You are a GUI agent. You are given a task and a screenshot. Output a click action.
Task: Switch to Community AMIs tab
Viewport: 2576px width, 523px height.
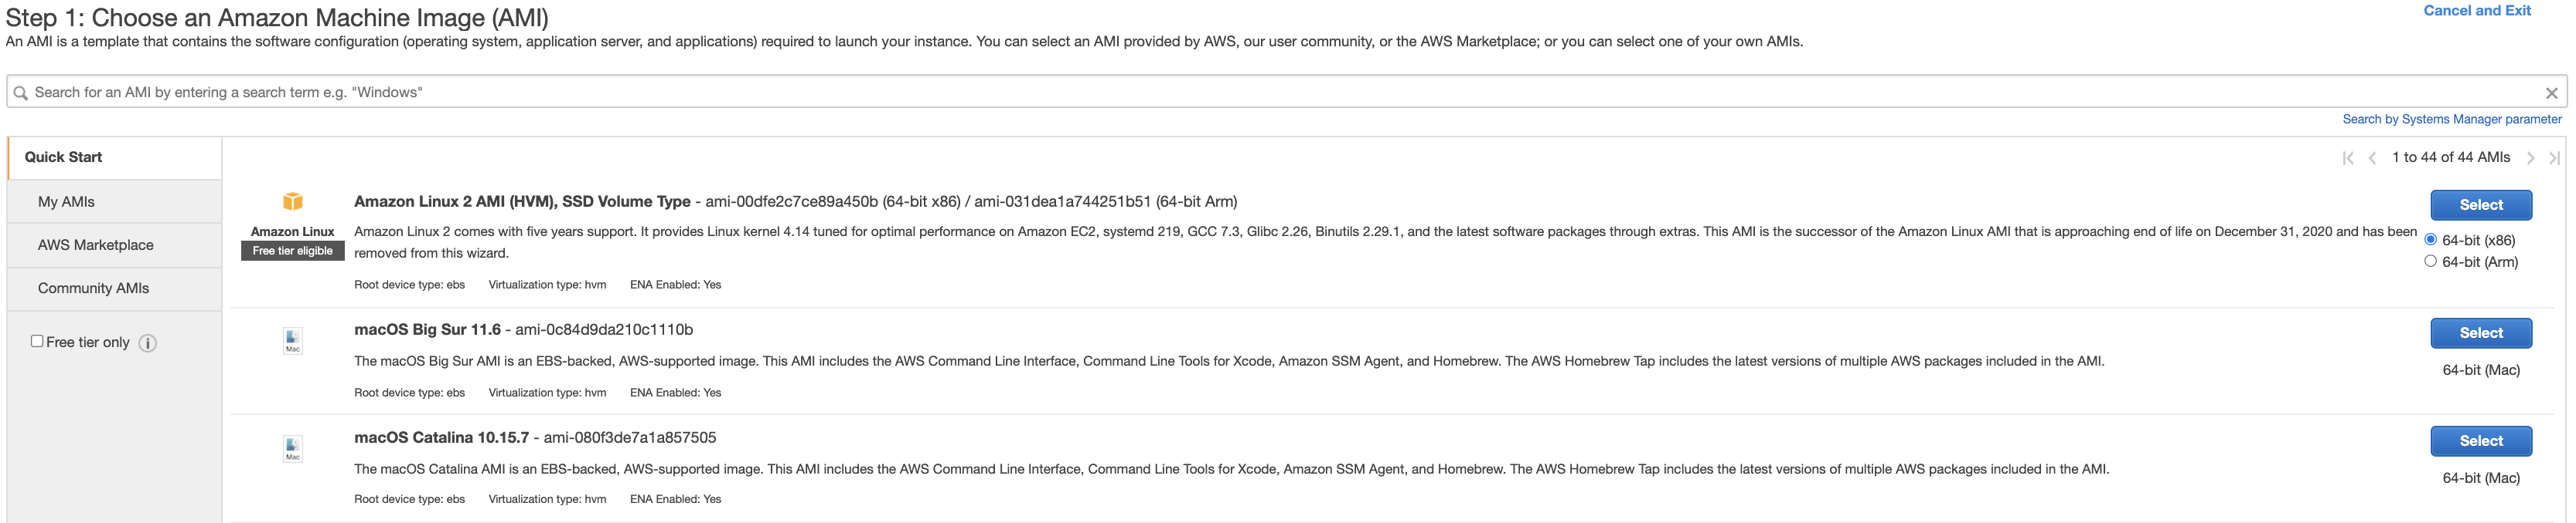(93, 288)
